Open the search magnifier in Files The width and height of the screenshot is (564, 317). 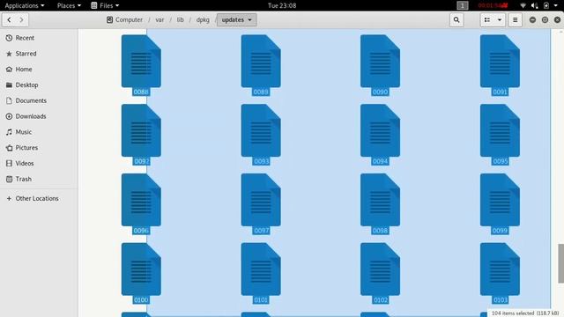point(456,19)
